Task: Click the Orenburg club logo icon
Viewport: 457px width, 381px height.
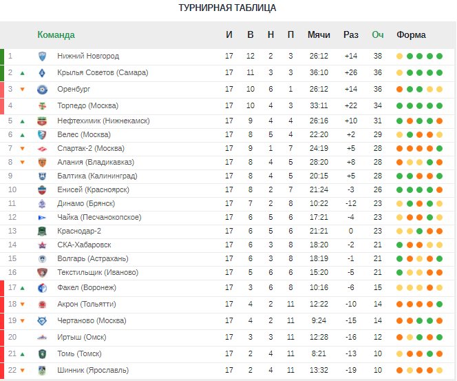Action: pos(42,90)
